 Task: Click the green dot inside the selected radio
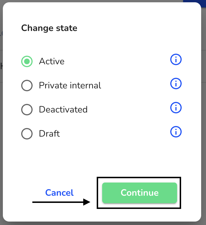(27, 61)
